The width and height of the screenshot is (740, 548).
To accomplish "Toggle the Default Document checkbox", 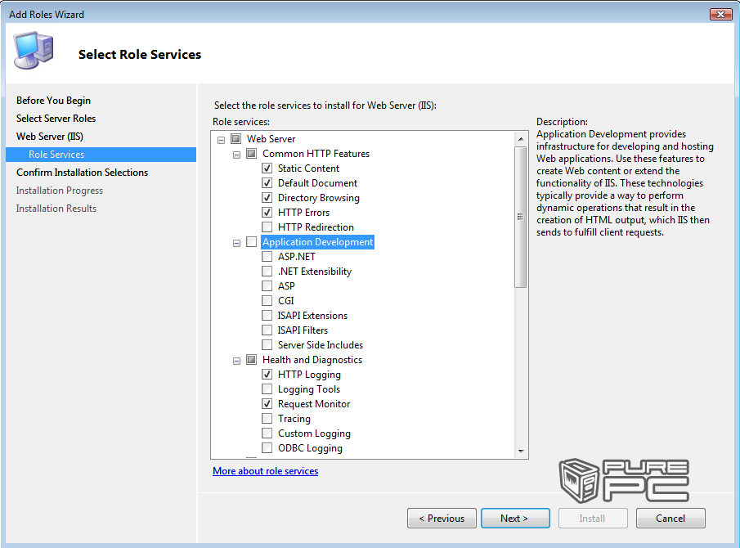I will pos(267,182).
